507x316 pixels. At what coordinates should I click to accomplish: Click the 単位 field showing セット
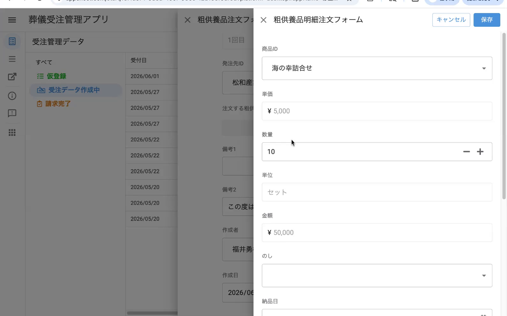tap(377, 192)
